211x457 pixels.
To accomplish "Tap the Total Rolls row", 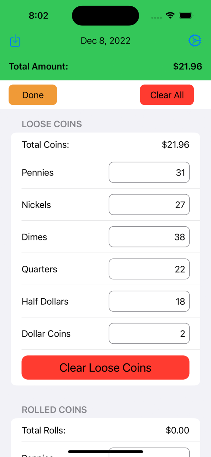I will tap(105, 430).
